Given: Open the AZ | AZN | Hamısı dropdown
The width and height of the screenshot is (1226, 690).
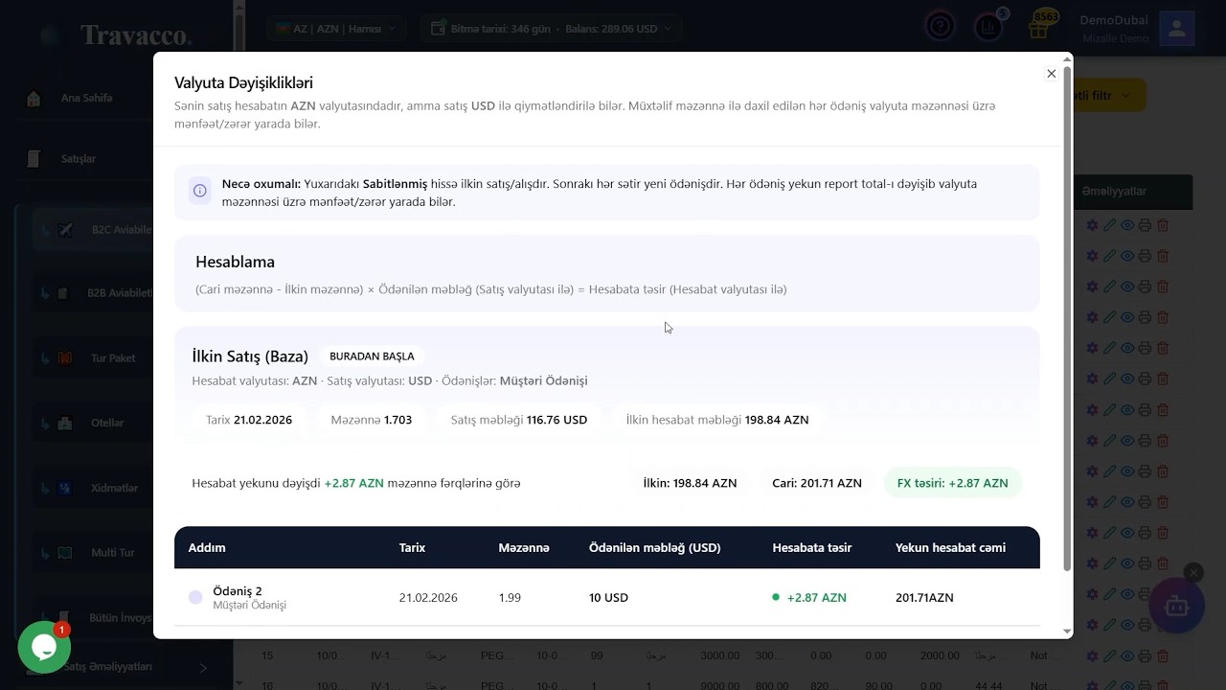Looking at the screenshot, I should (335, 29).
